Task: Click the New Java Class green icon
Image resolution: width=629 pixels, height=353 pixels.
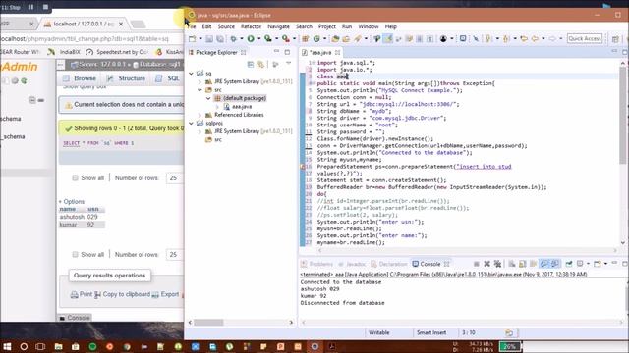Action: point(316,39)
